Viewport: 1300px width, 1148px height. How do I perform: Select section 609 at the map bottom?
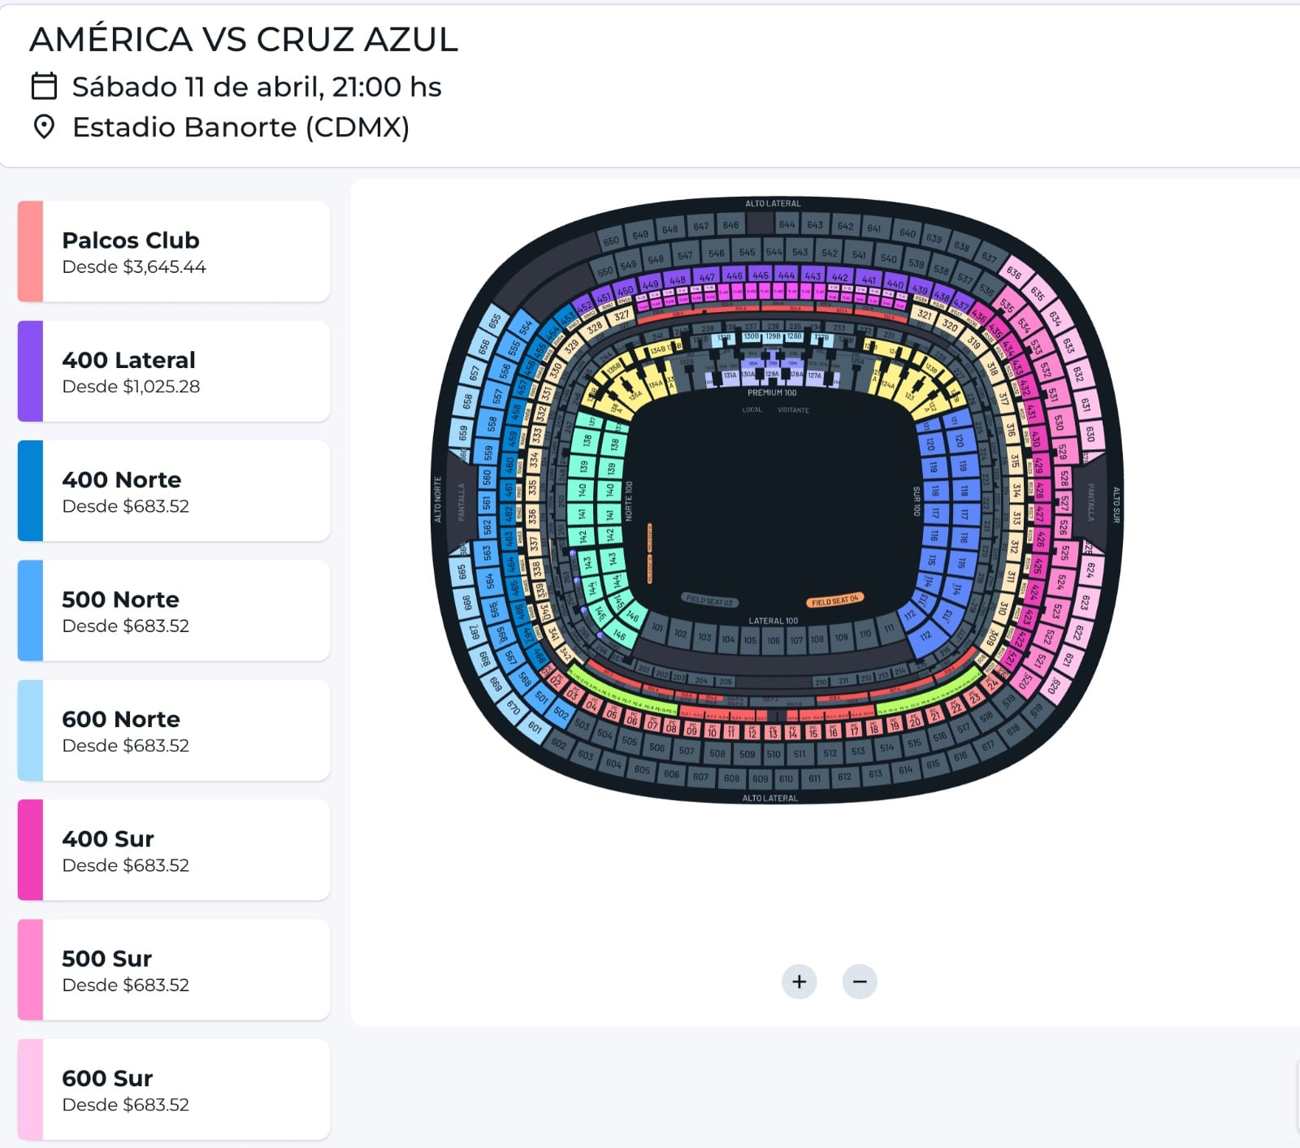coord(760,778)
